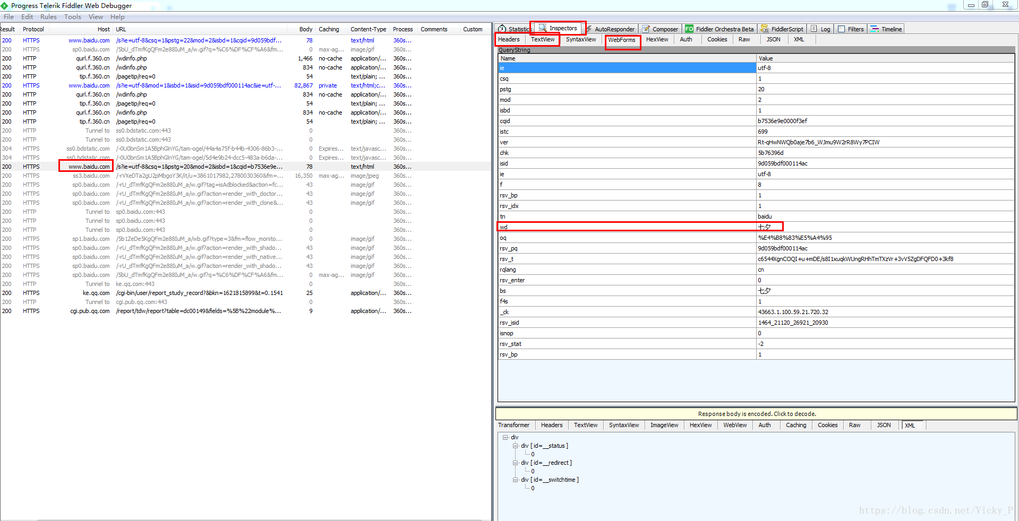Open the Edit menu
Viewport: 1019px width, 521px height.
27,17
